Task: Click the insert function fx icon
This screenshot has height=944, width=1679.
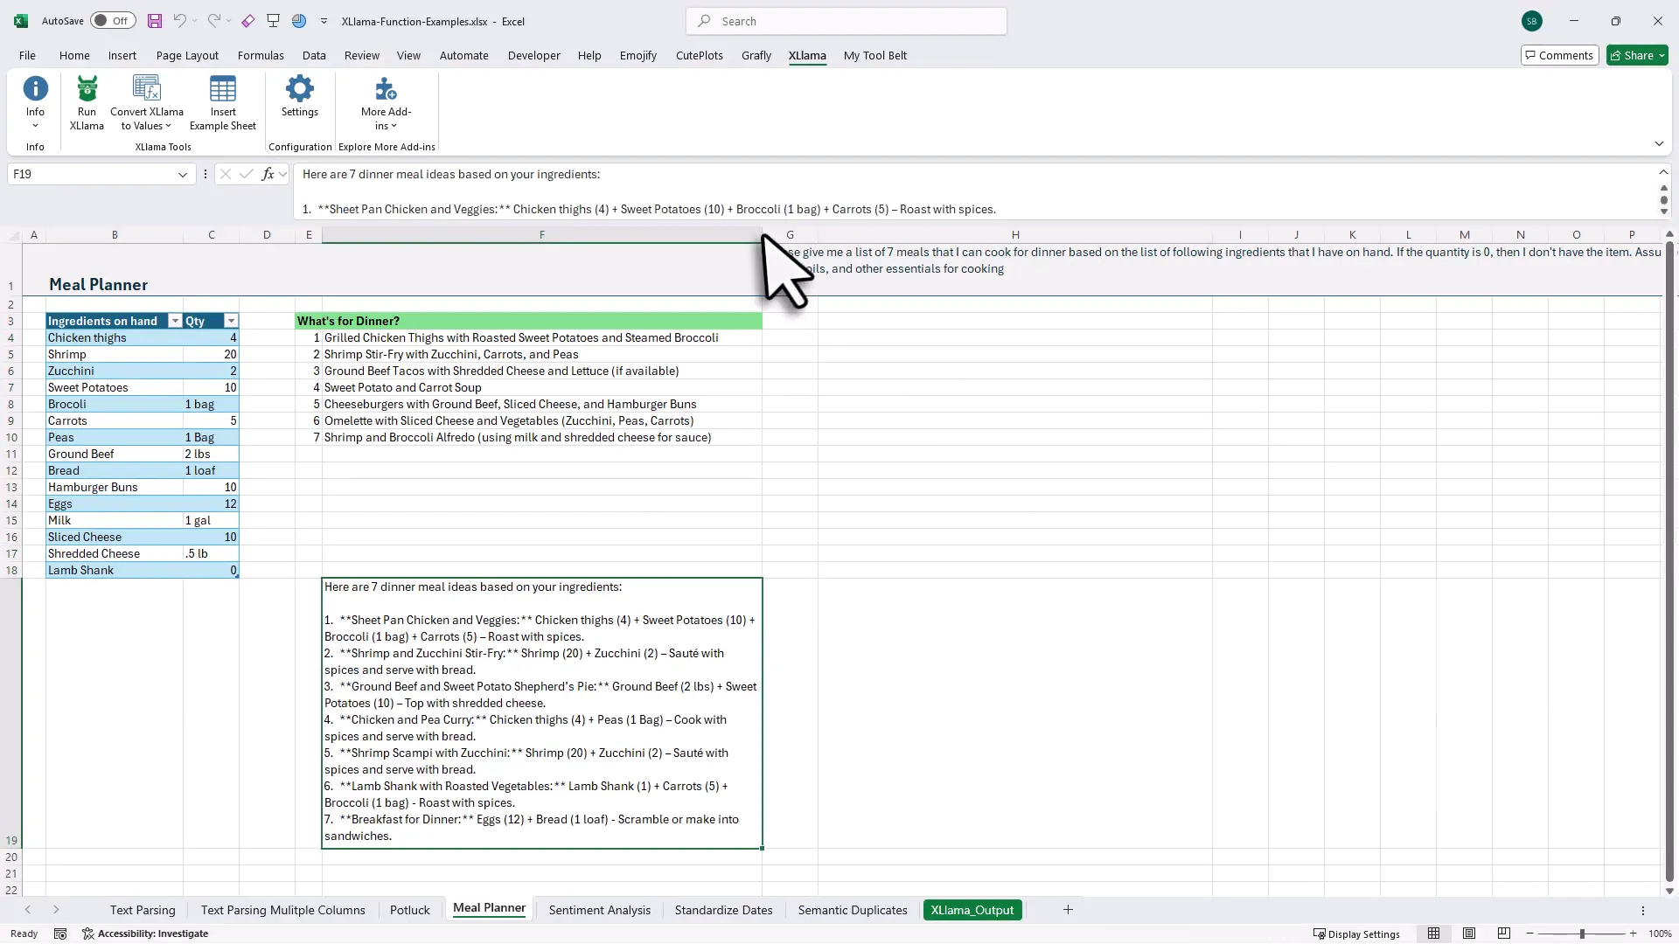Action: click(x=268, y=174)
